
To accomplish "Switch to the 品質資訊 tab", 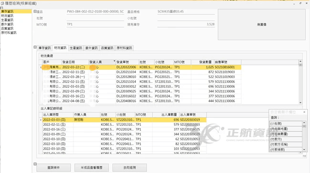I will tap(107, 48).
